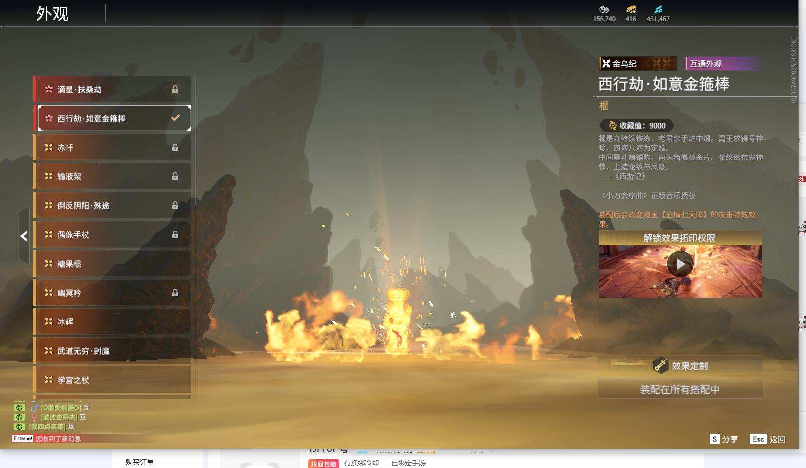Click the red star icon beside 摘星·扶桑劫
806x468 pixels.
[x=49, y=89]
